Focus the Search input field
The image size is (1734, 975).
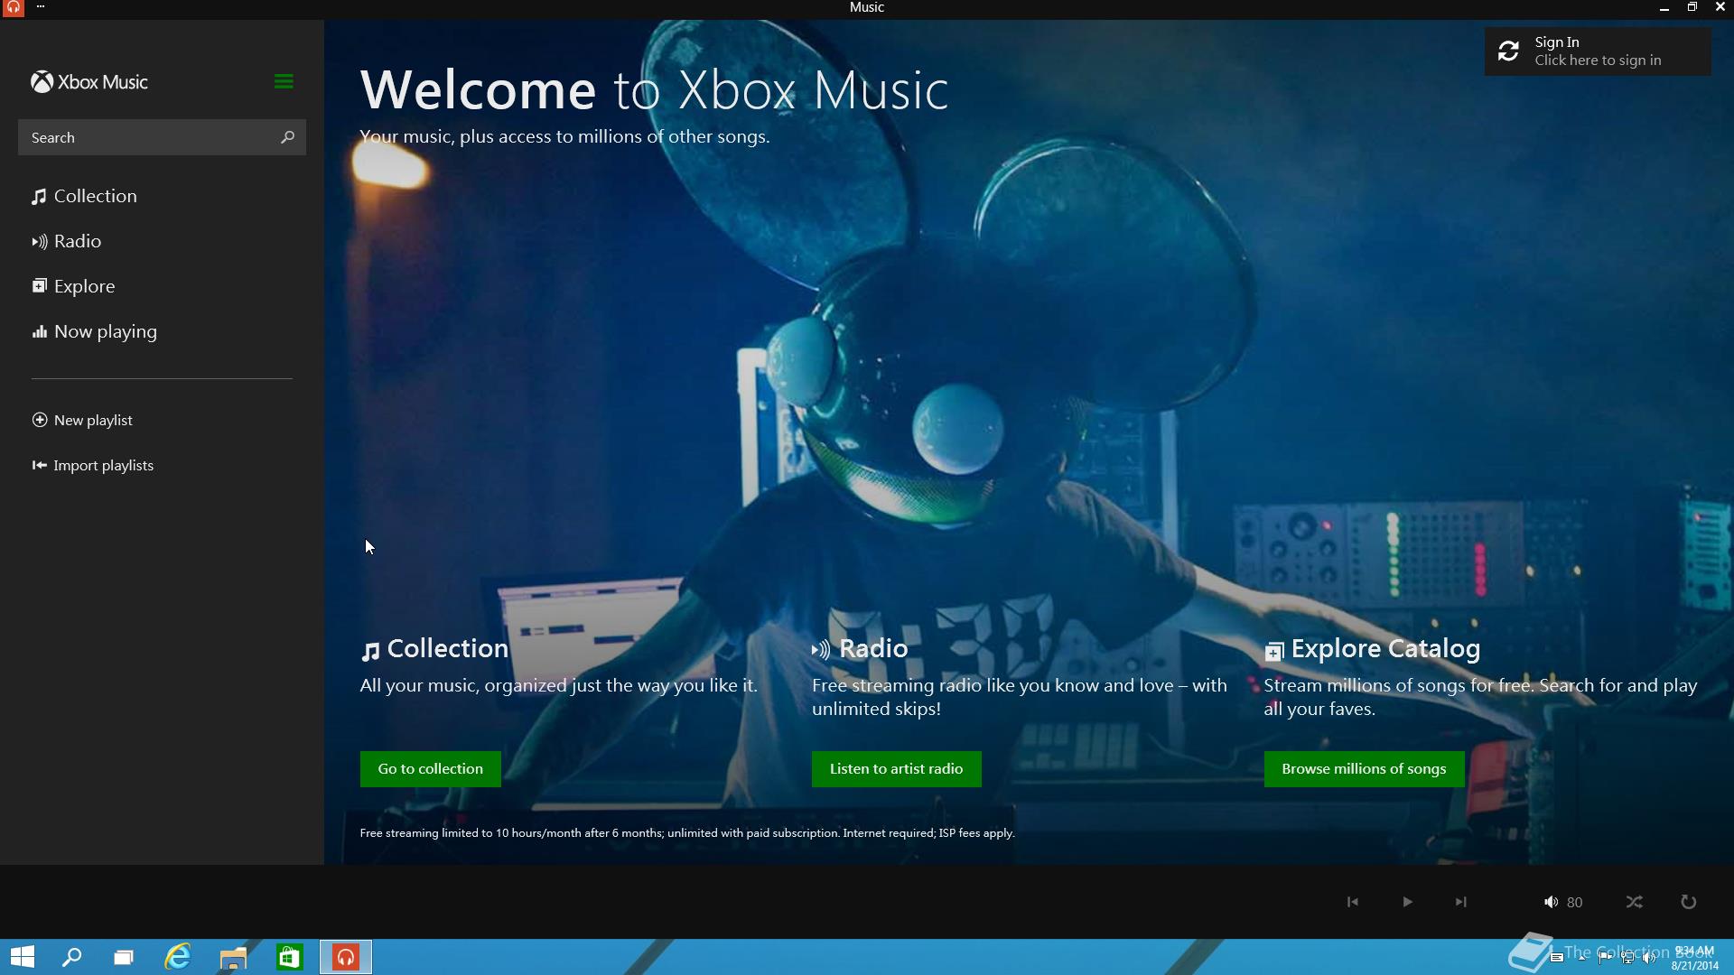tap(149, 137)
